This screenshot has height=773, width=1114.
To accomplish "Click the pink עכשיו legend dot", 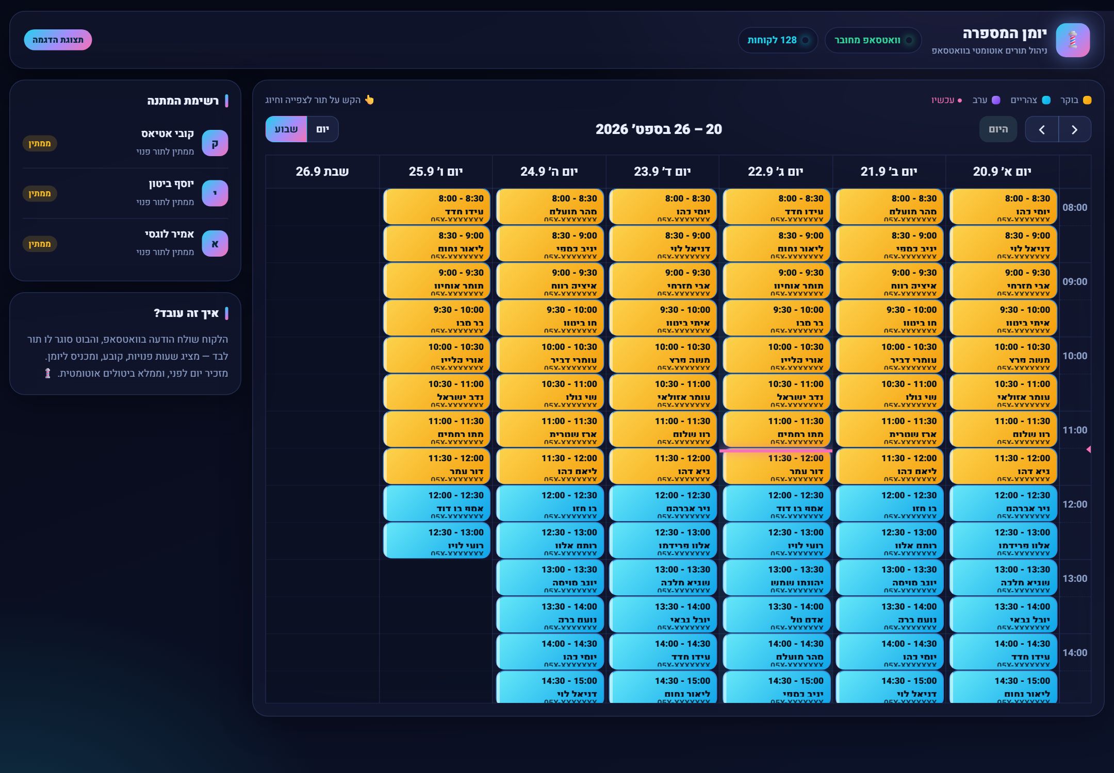I will (x=960, y=100).
